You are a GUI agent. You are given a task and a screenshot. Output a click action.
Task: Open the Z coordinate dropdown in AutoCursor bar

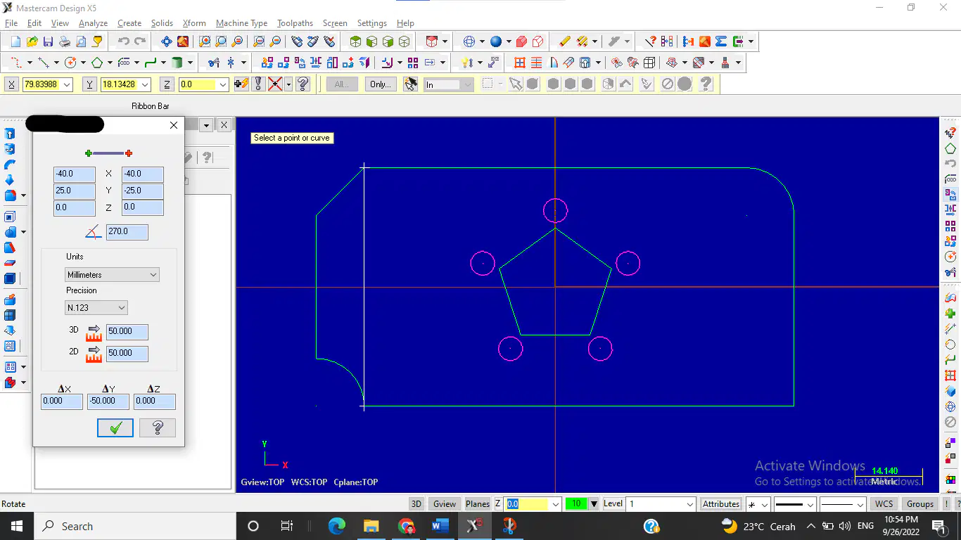(x=223, y=84)
